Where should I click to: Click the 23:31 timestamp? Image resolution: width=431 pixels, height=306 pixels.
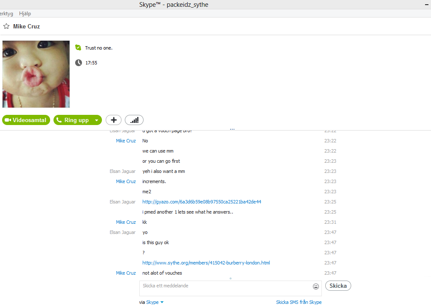coord(330,222)
